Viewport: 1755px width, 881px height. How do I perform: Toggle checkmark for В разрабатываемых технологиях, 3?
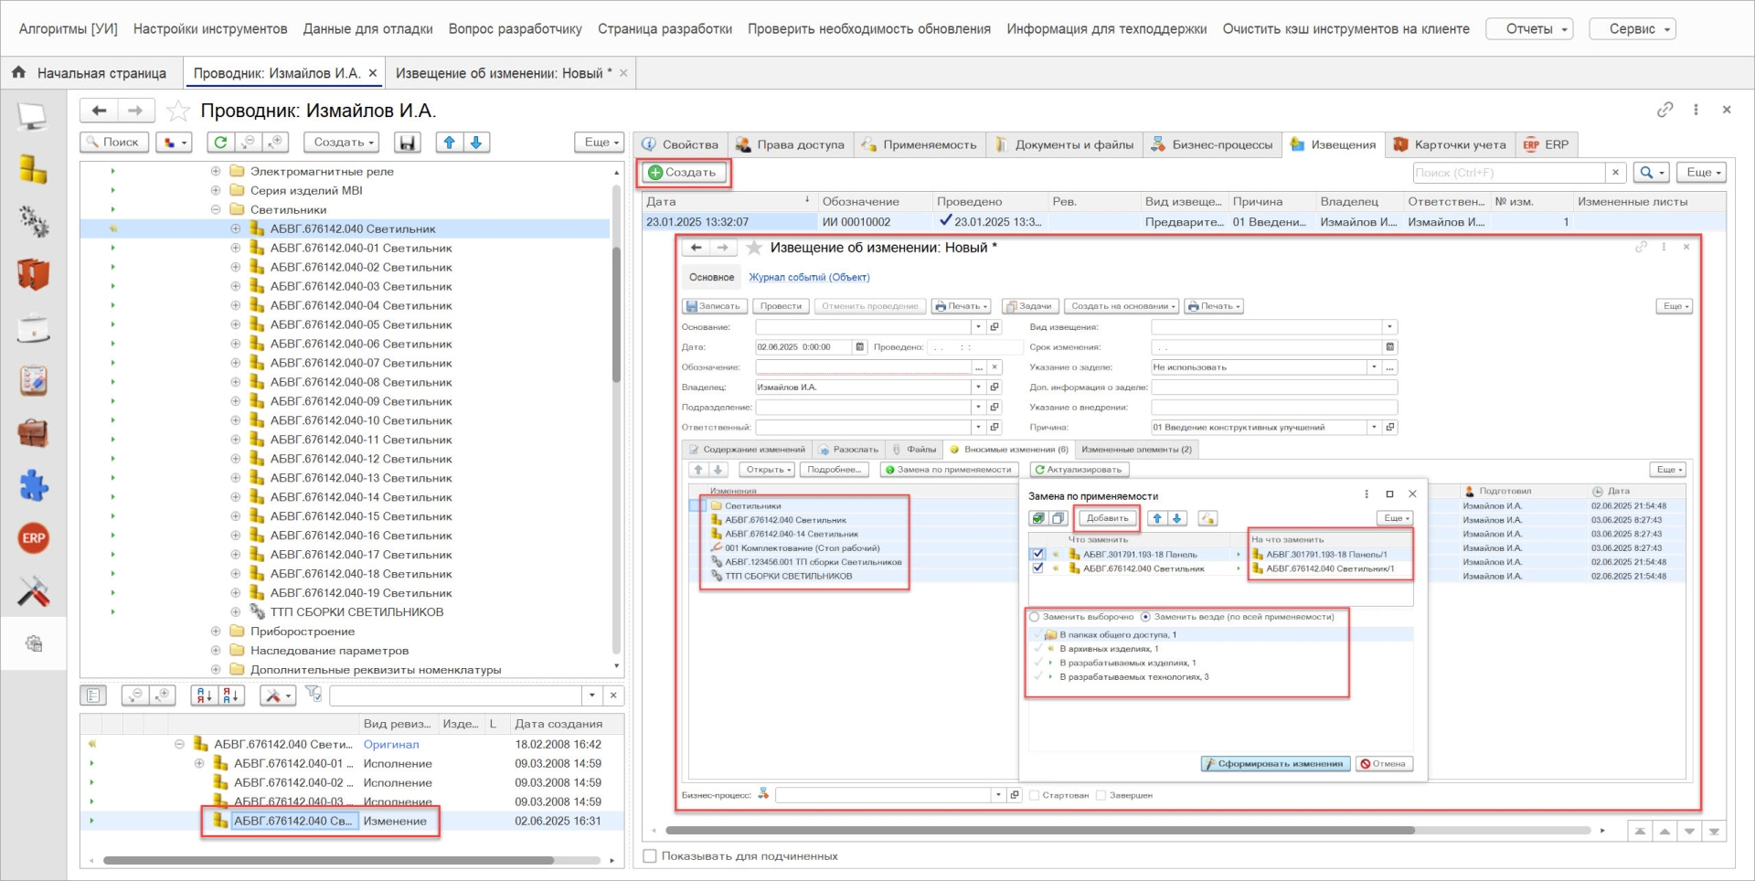coord(1037,677)
